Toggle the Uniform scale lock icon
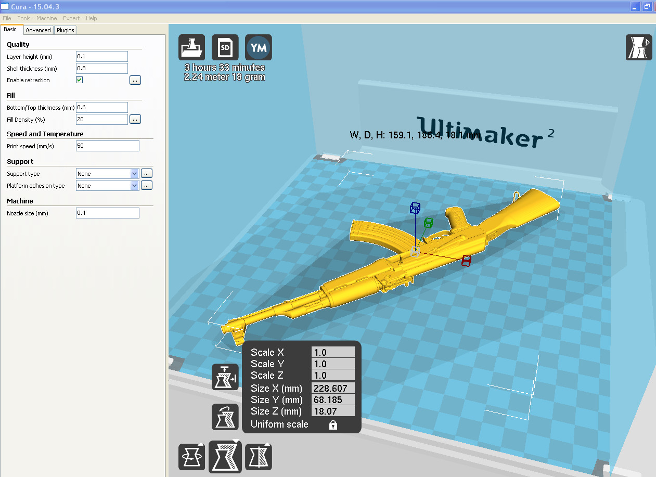This screenshot has height=477, width=656. click(333, 424)
